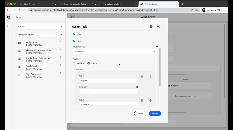
Task: Open the help icon in Assign Task dialog
Action: click(x=151, y=27)
